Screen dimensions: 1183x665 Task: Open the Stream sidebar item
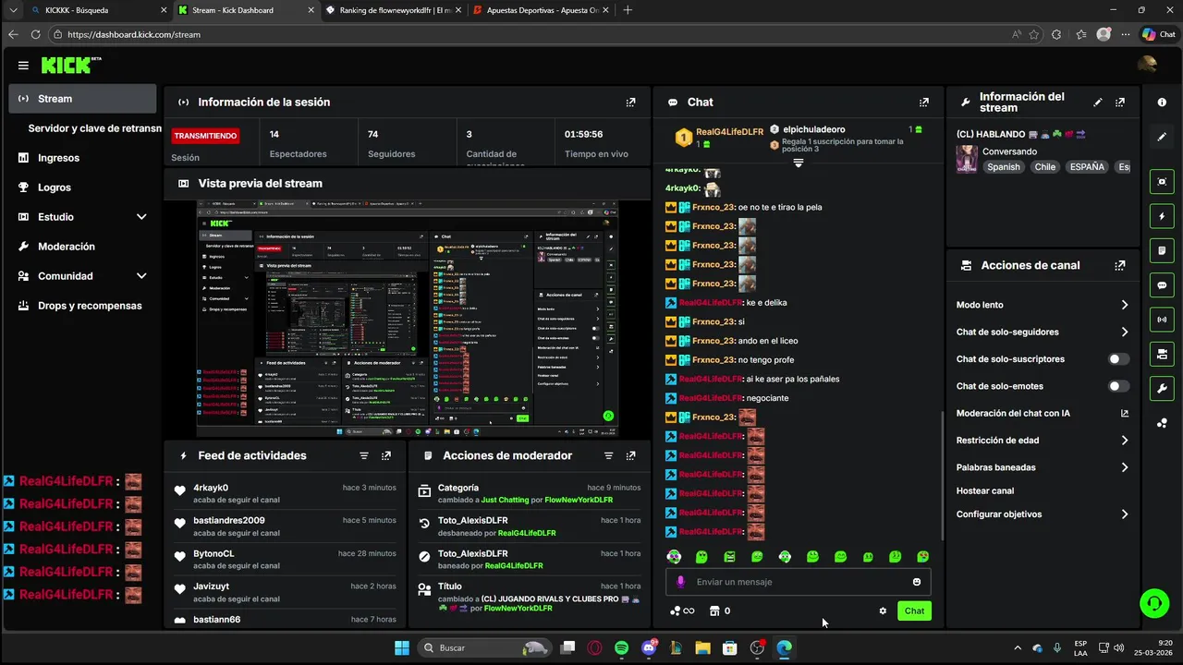pos(82,99)
